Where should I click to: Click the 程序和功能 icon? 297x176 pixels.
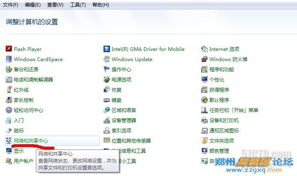click(205, 69)
